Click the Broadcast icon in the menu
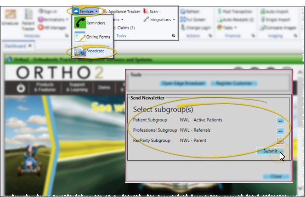305x197 pixels. pyautogui.click(x=79, y=51)
